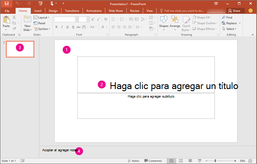Click the Numbering list icon
257x164 pixels.
[122, 19]
